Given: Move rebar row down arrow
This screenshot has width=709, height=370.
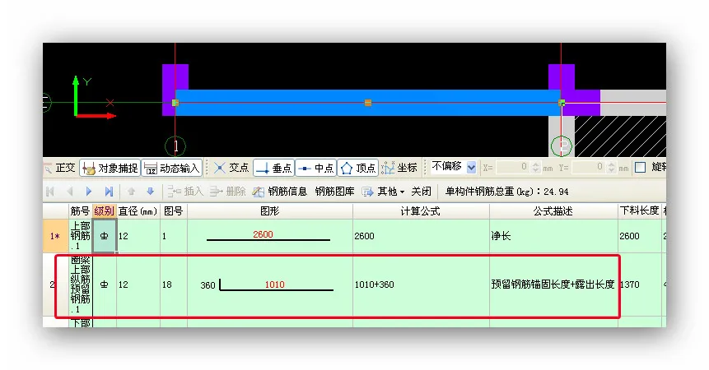Looking at the screenshot, I should (x=151, y=192).
